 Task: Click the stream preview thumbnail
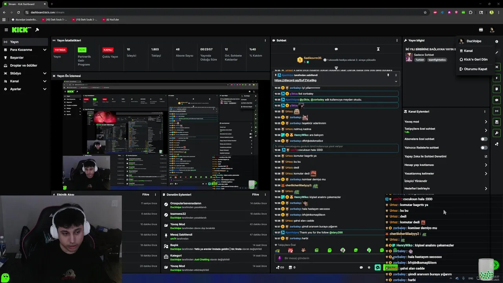[160, 136]
